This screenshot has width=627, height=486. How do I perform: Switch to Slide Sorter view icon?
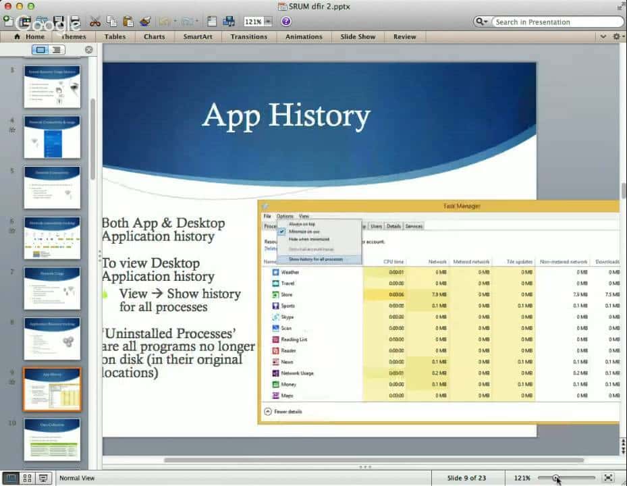[27, 478]
